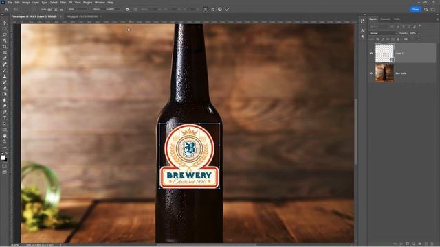Click the Home icon in options bar
Screen dimensions: 440x247
click(6, 9)
